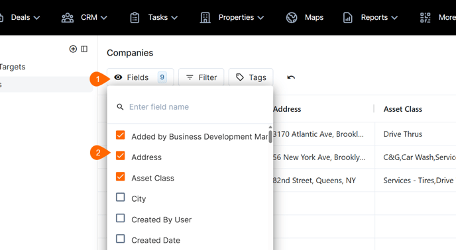Click the More grid icon
456x250 pixels.
pyautogui.click(x=425, y=18)
